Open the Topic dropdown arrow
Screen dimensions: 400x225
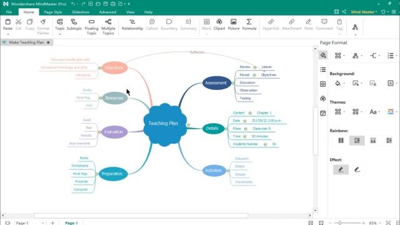[x=60, y=34]
